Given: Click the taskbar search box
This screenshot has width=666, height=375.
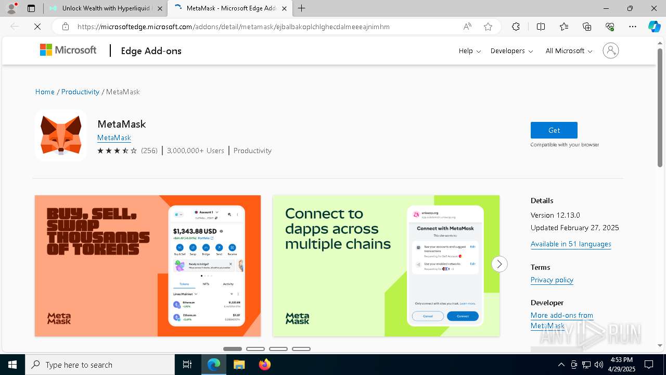Looking at the screenshot, I should [100, 365].
